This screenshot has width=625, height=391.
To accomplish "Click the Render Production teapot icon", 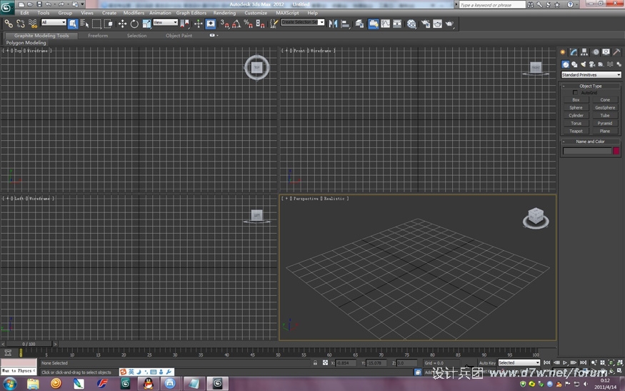I will (449, 24).
